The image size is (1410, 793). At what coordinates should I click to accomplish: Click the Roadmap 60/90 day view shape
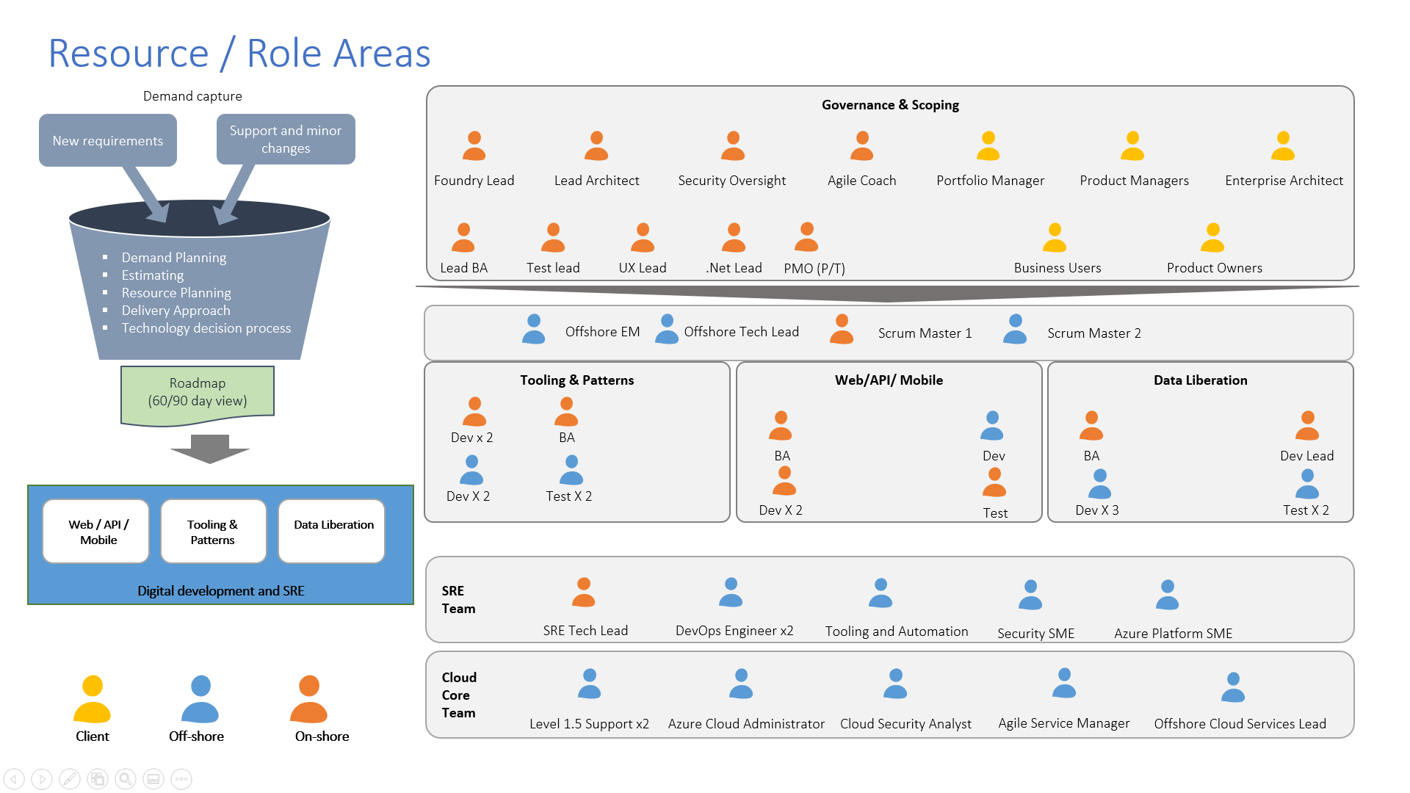pos(197,393)
